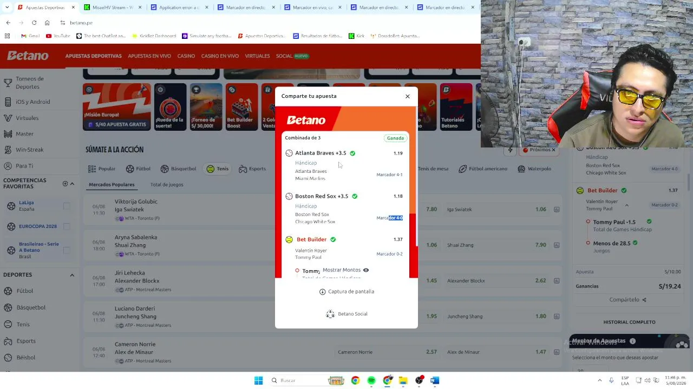
Task: Pick Alex de Minaur odds 1.47
Action: (496, 352)
